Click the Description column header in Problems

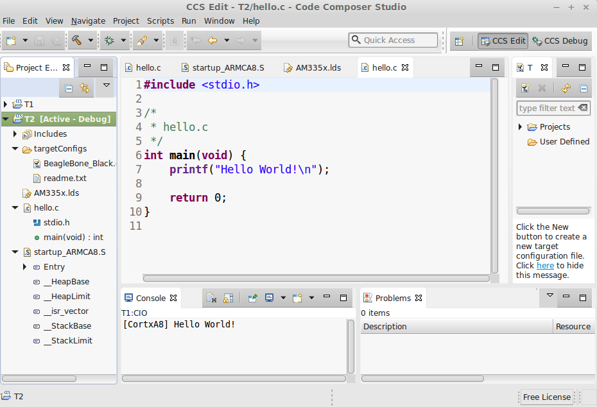pos(456,326)
